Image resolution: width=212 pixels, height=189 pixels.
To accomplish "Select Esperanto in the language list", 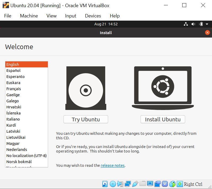I will pyautogui.click(x=27, y=77).
